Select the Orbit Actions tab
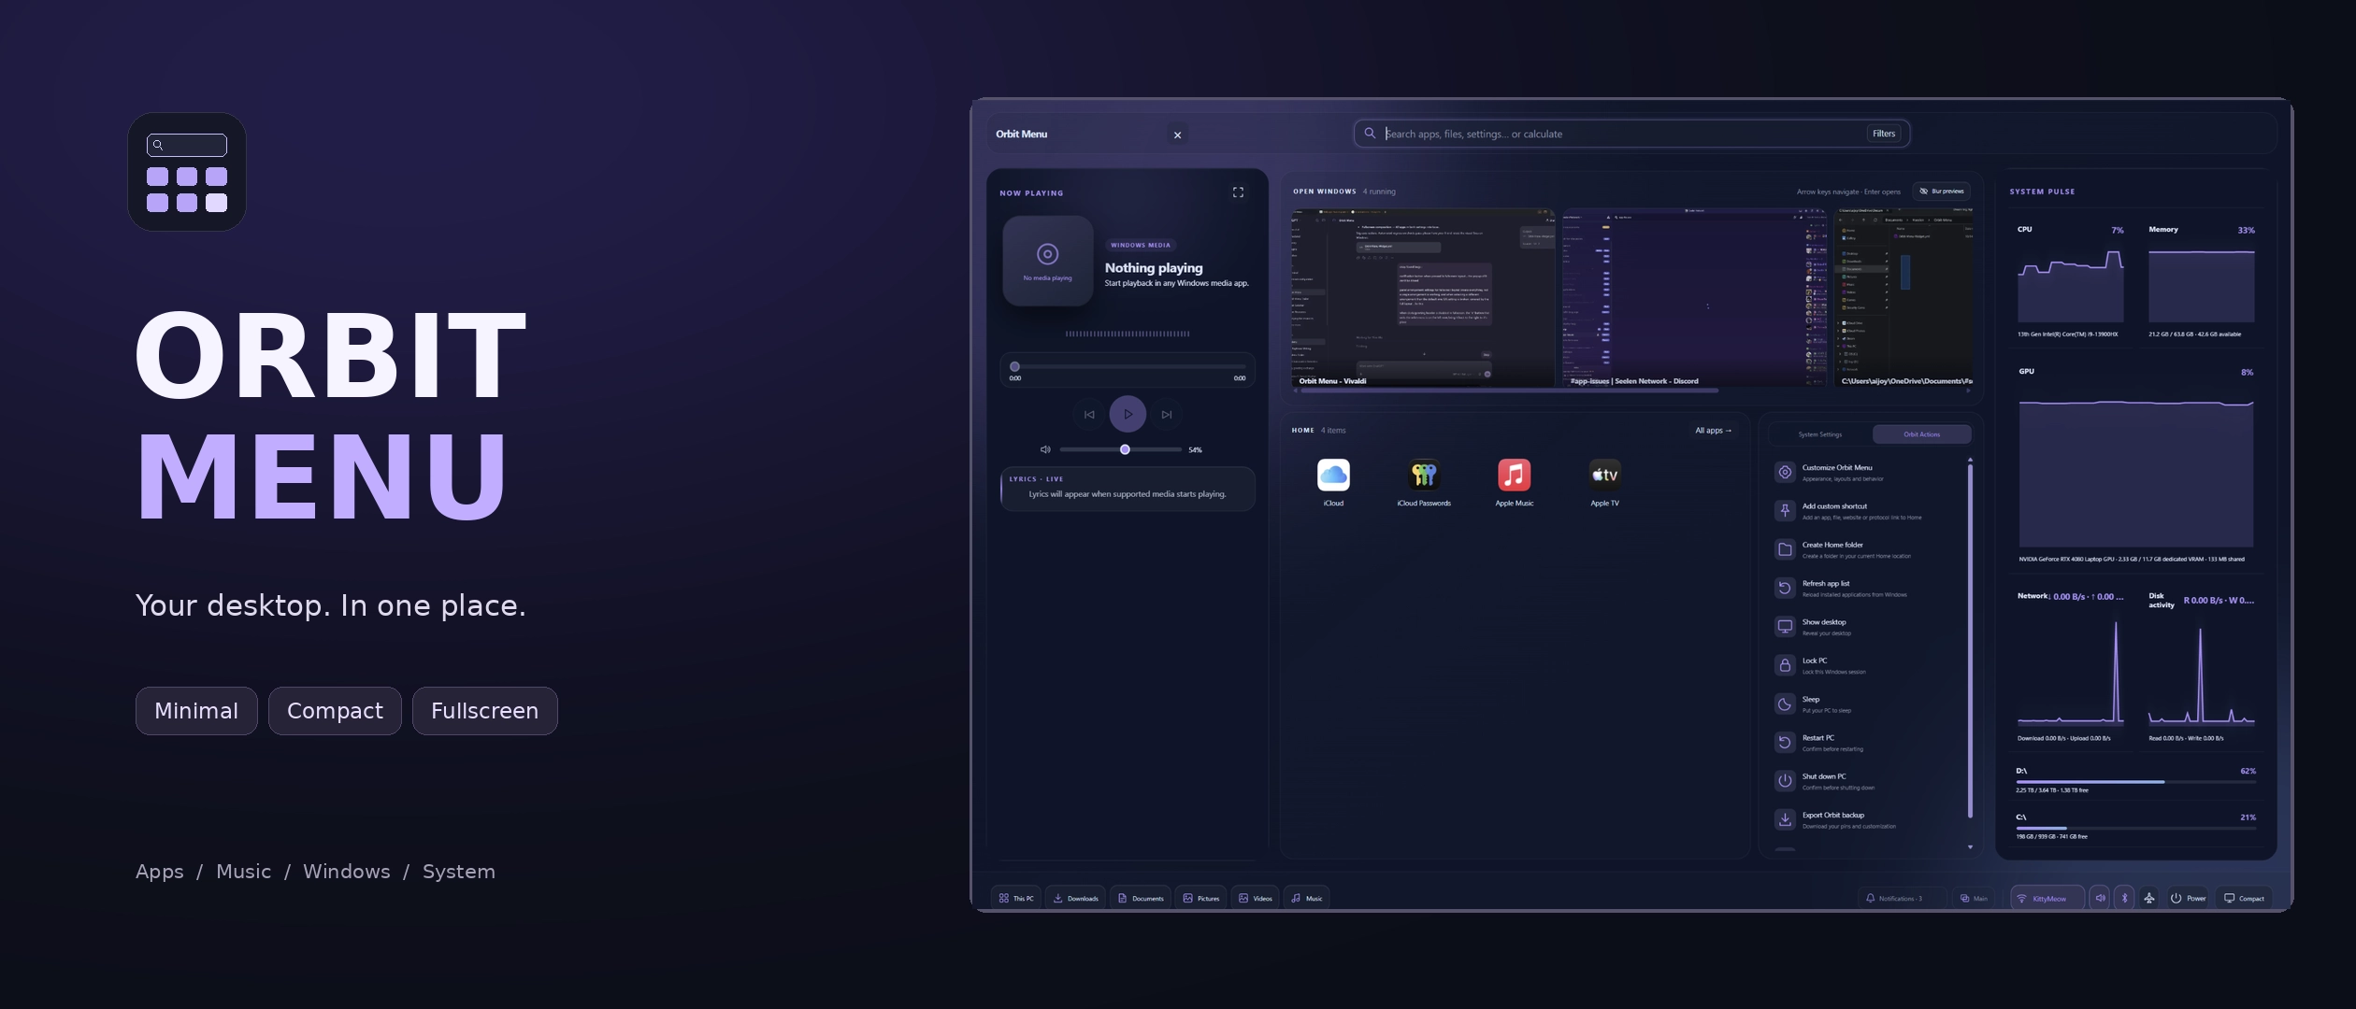Viewport: 2356px width, 1009px height. (1922, 434)
